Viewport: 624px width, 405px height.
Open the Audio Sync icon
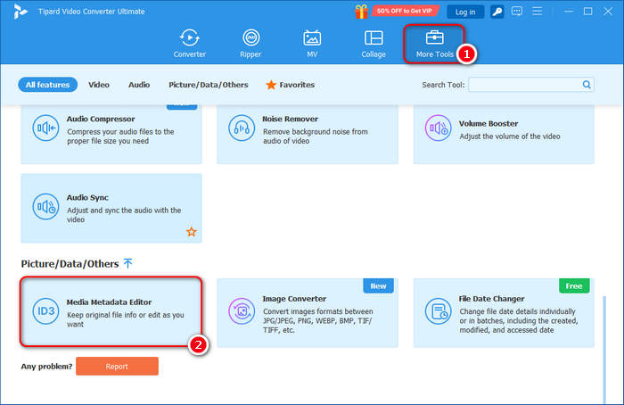point(45,206)
